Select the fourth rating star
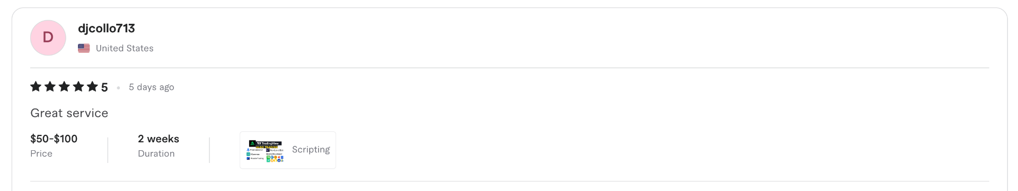The height and width of the screenshot is (191, 1018). (78, 86)
